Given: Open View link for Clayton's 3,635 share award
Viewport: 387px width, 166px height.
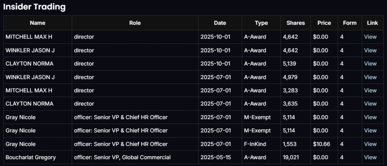Looking at the screenshot, I should [x=370, y=104].
